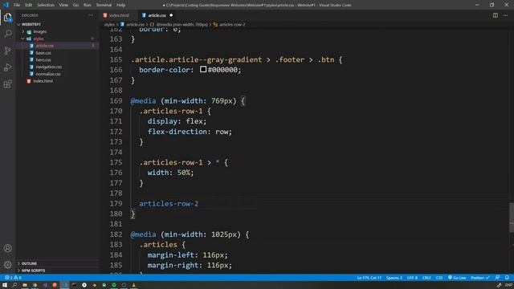514x289 pixels.
Task: Open the View menu
Action: (x=63, y=5)
